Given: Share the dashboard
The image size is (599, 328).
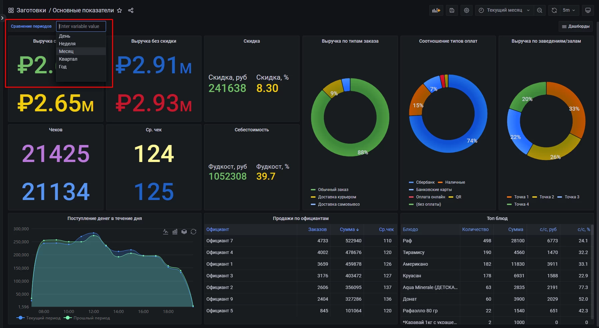Looking at the screenshot, I should tap(131, 10).
